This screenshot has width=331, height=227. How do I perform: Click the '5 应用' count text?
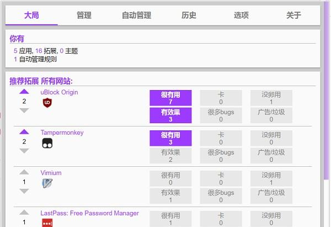(23, 51)
